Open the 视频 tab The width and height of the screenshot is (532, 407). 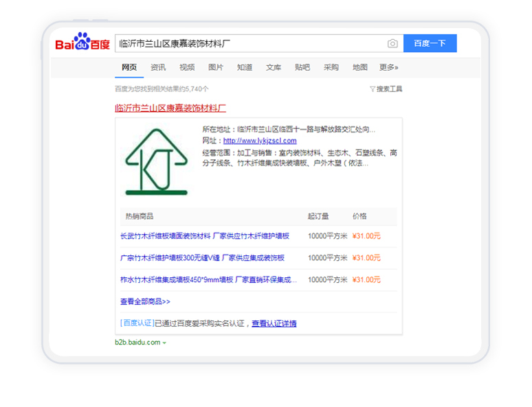point(187,67)
